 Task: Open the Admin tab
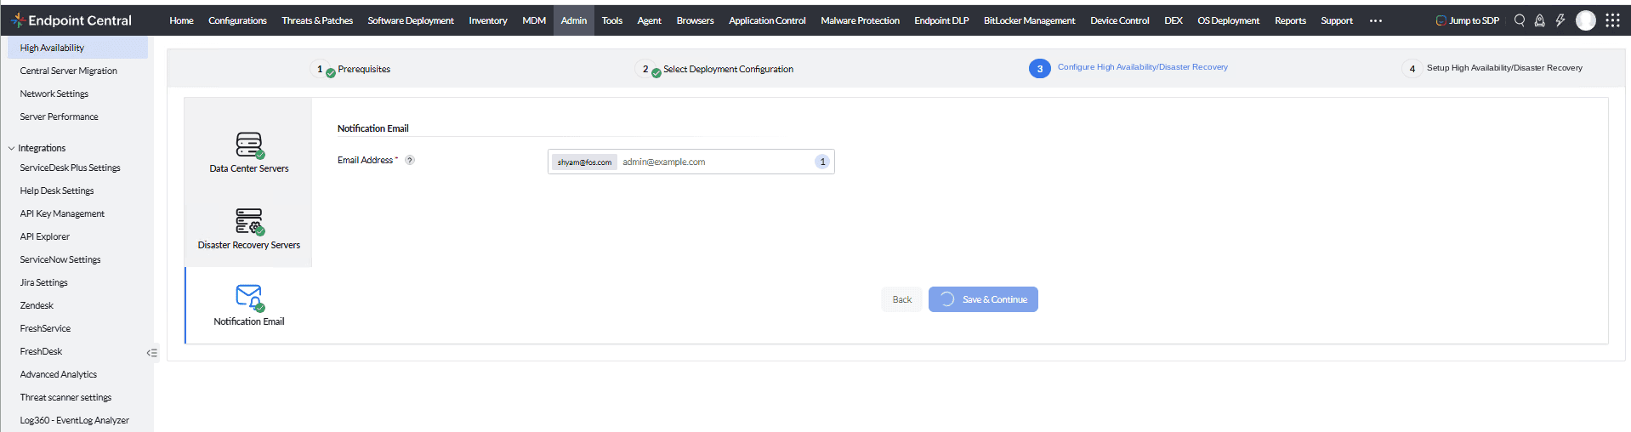point(574,20)
